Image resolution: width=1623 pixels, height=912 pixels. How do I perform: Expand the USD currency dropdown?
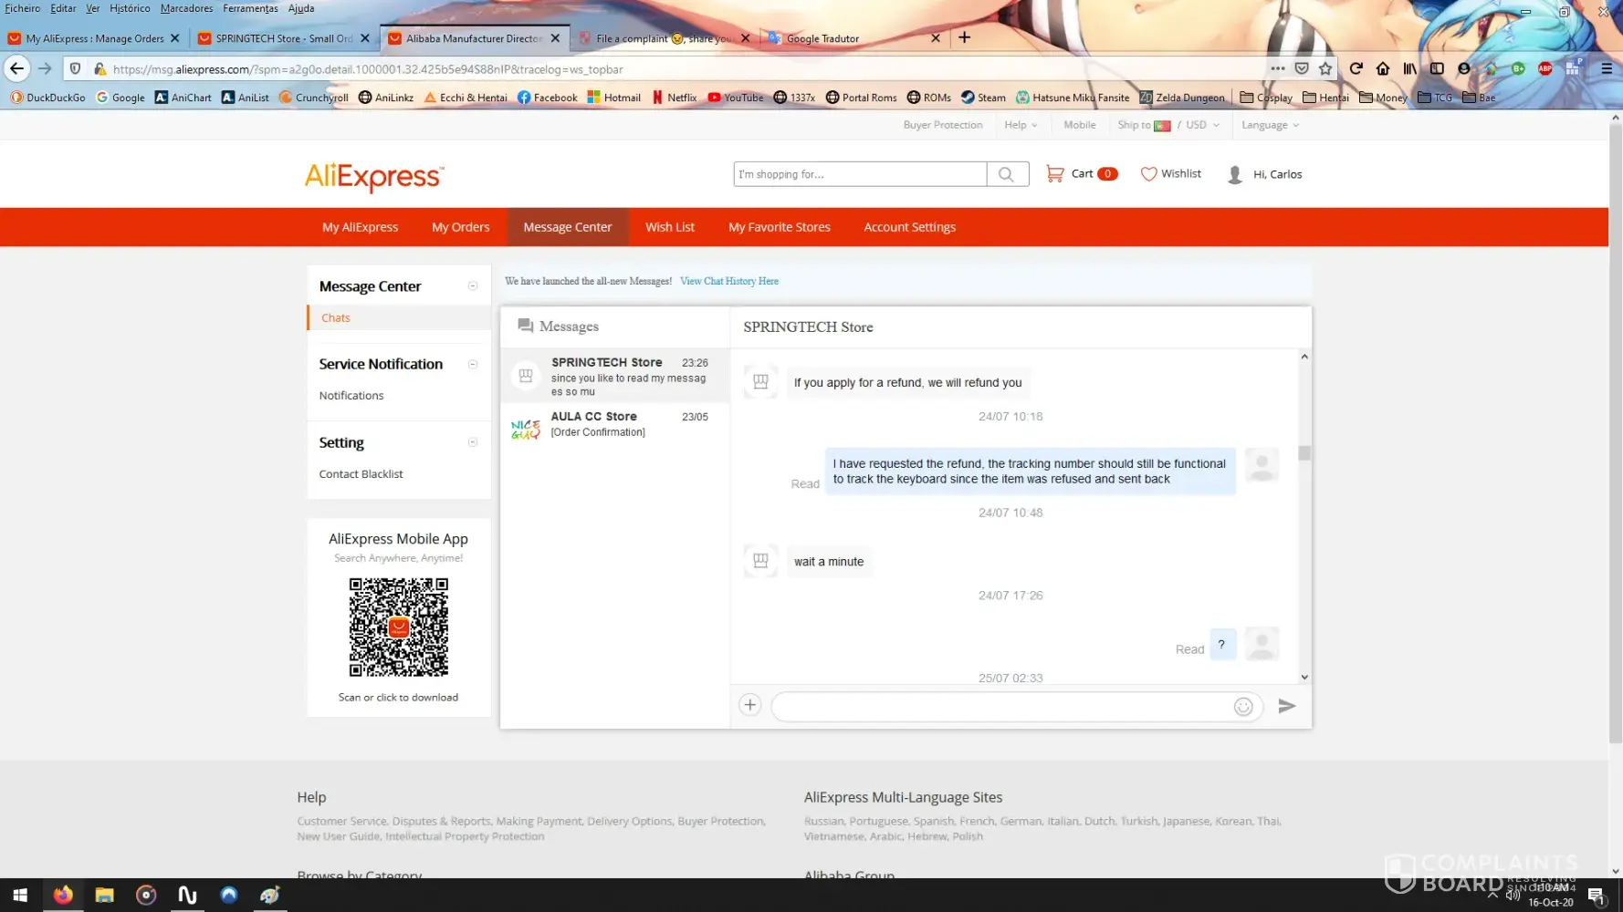point(1202,125)
